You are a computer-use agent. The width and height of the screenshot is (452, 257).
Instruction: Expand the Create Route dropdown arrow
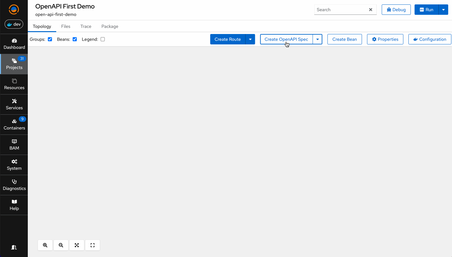point(250,39)
